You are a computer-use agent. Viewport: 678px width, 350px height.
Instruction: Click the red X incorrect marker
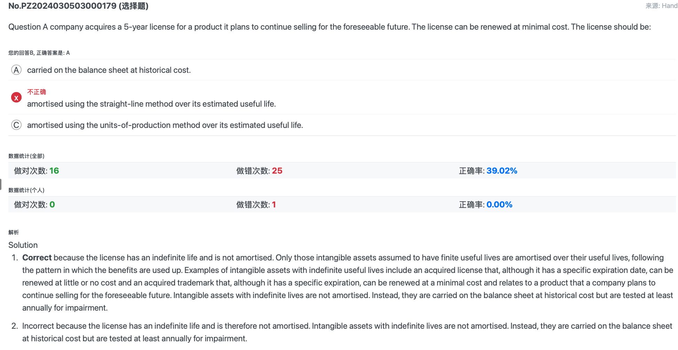(x=16, y=98)
